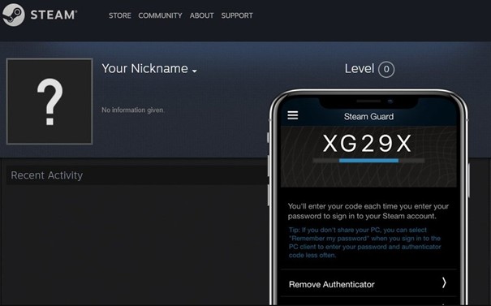The image size is (491, 306).
Task: Click the Level 0 badge circle
Action: coord(386,69)
